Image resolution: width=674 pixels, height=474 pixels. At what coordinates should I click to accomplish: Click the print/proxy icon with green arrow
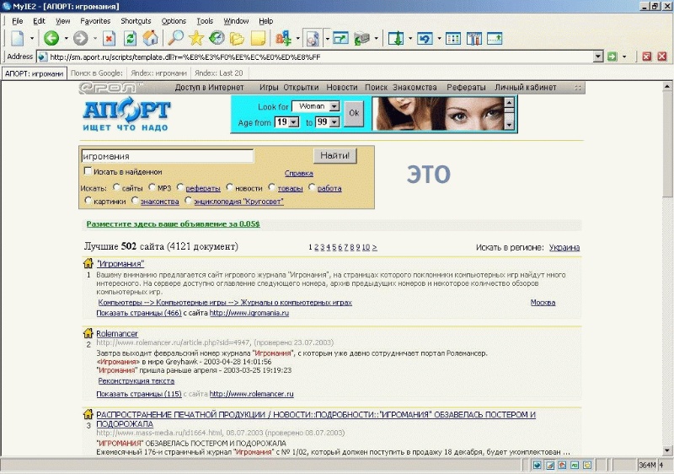point(362,38)
